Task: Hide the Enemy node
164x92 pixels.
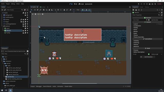Action: [27, 19]
